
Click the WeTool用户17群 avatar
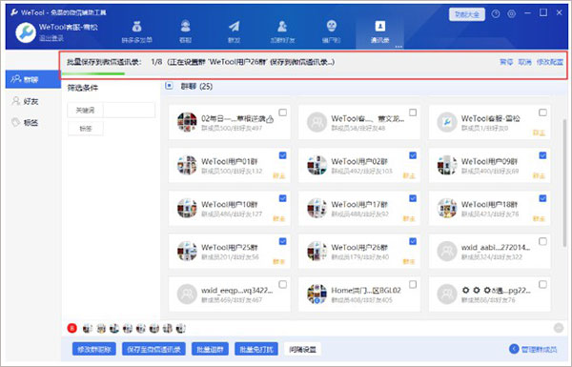(x=317, y=208)
